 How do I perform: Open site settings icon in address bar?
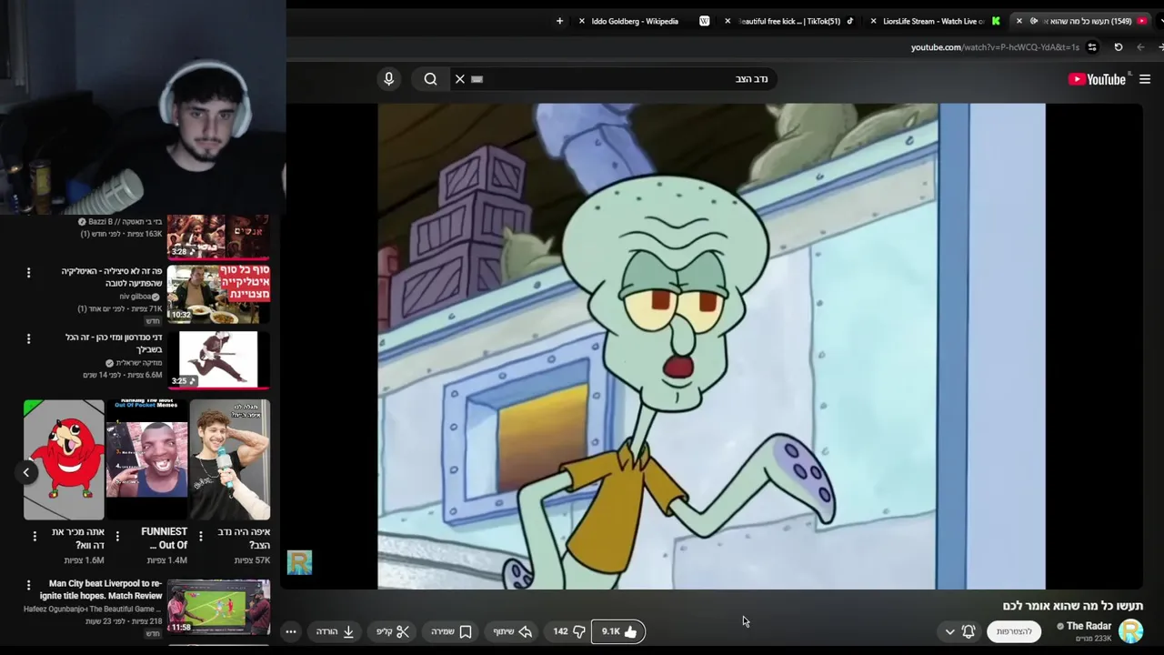[x=1092, y=47]
